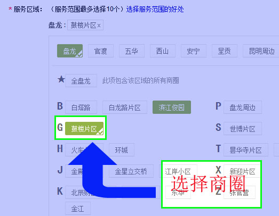Open the 西山 district tab
279x216 pixels.
click(163, 51)
